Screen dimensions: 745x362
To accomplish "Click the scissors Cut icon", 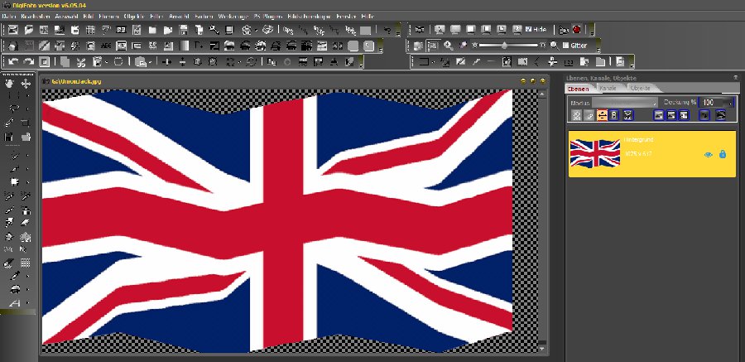I will click(x=82, y=61).
